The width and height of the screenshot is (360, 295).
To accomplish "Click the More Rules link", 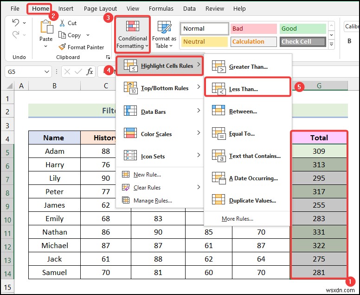I will point(238,219).
